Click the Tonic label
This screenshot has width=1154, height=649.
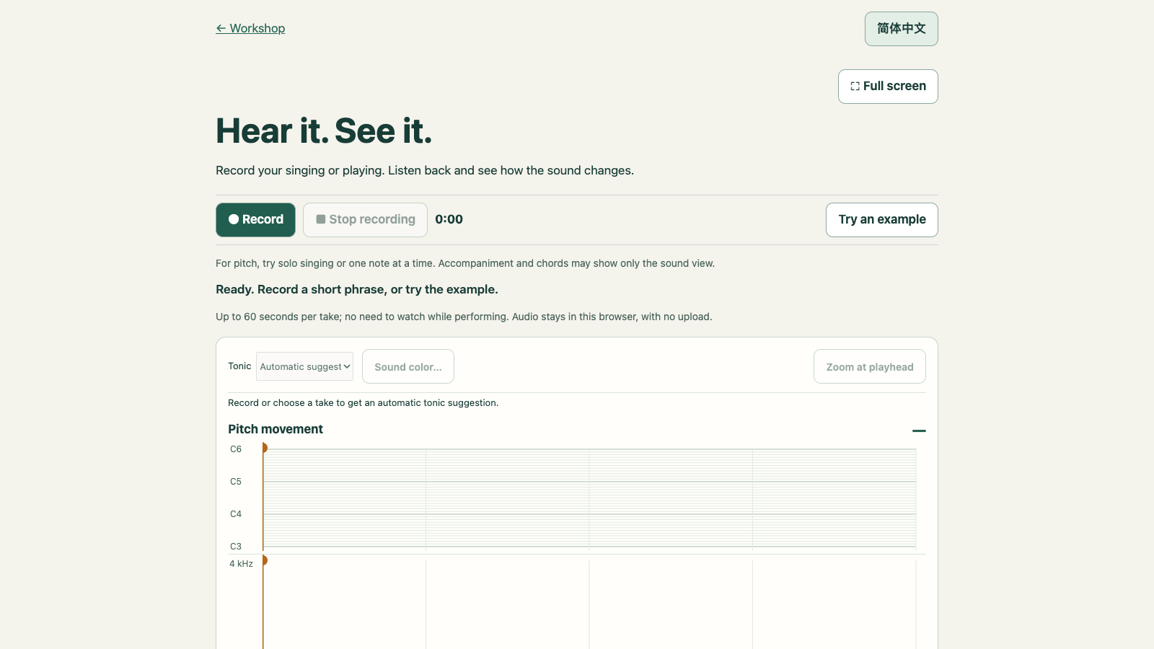pyautogui.click(x=239, y=366)
